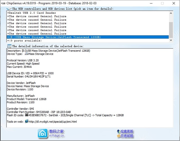Click the VID = 8564 PID = 1000 line
The image size is (180, 141).
pos(30,73)
